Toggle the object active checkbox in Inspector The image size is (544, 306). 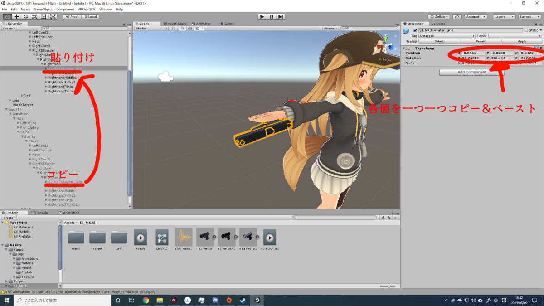pyautogui.click(x=415, y=30)
